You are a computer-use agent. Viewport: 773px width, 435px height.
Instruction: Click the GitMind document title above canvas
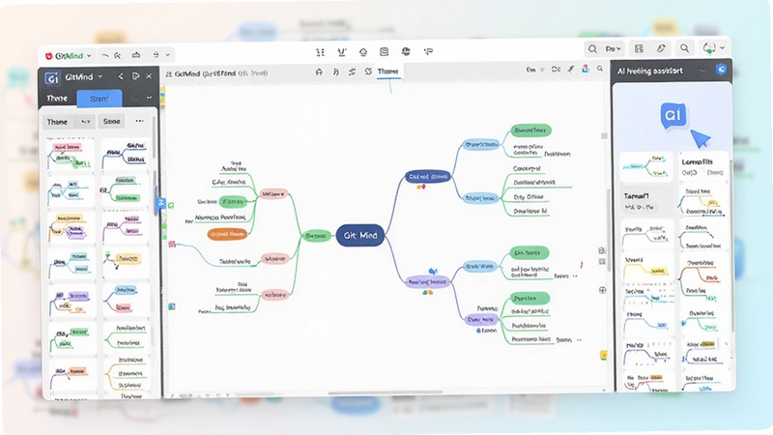point(220,73)
